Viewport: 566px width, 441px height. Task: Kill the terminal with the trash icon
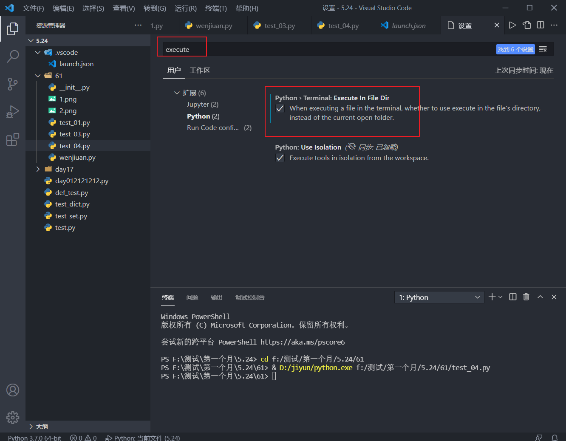[526, 297]
